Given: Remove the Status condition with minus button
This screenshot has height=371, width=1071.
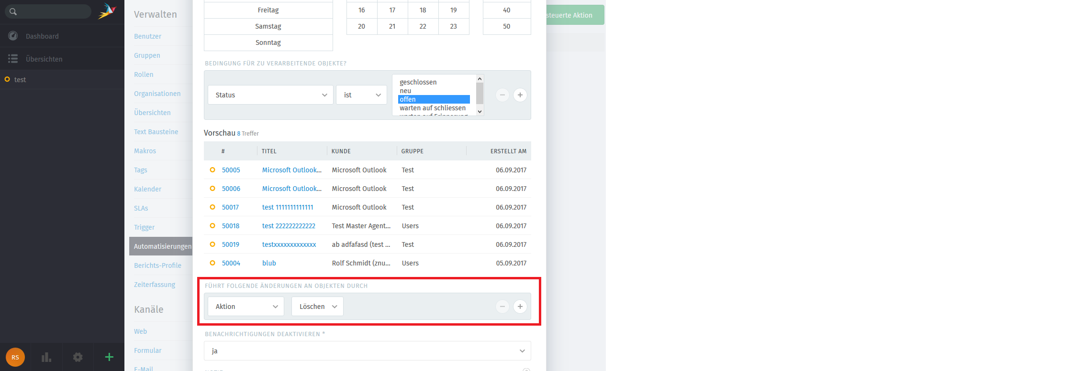Looking at the screenshot, I should pyautogui.click(x=502, y=95).
